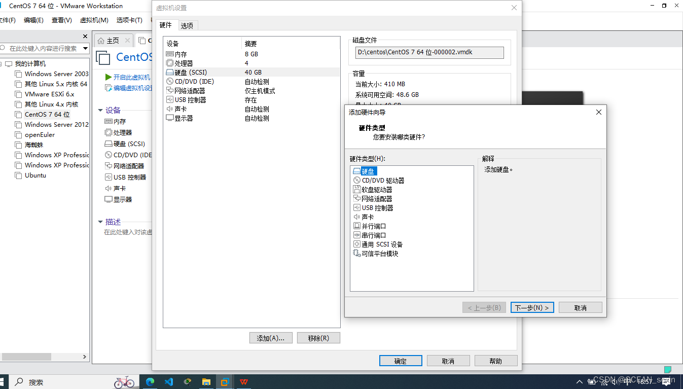Select 可信平台模块 hardware type

tap(376, 254)
